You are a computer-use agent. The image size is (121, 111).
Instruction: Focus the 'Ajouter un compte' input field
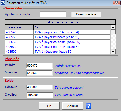(53, 15)
